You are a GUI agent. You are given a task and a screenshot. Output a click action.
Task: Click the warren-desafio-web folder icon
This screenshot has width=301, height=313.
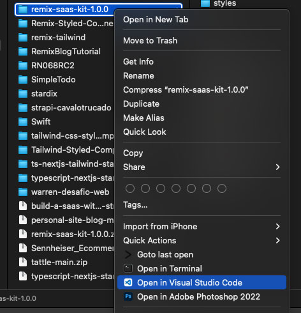pyautogui.click(x=23, y=192)
